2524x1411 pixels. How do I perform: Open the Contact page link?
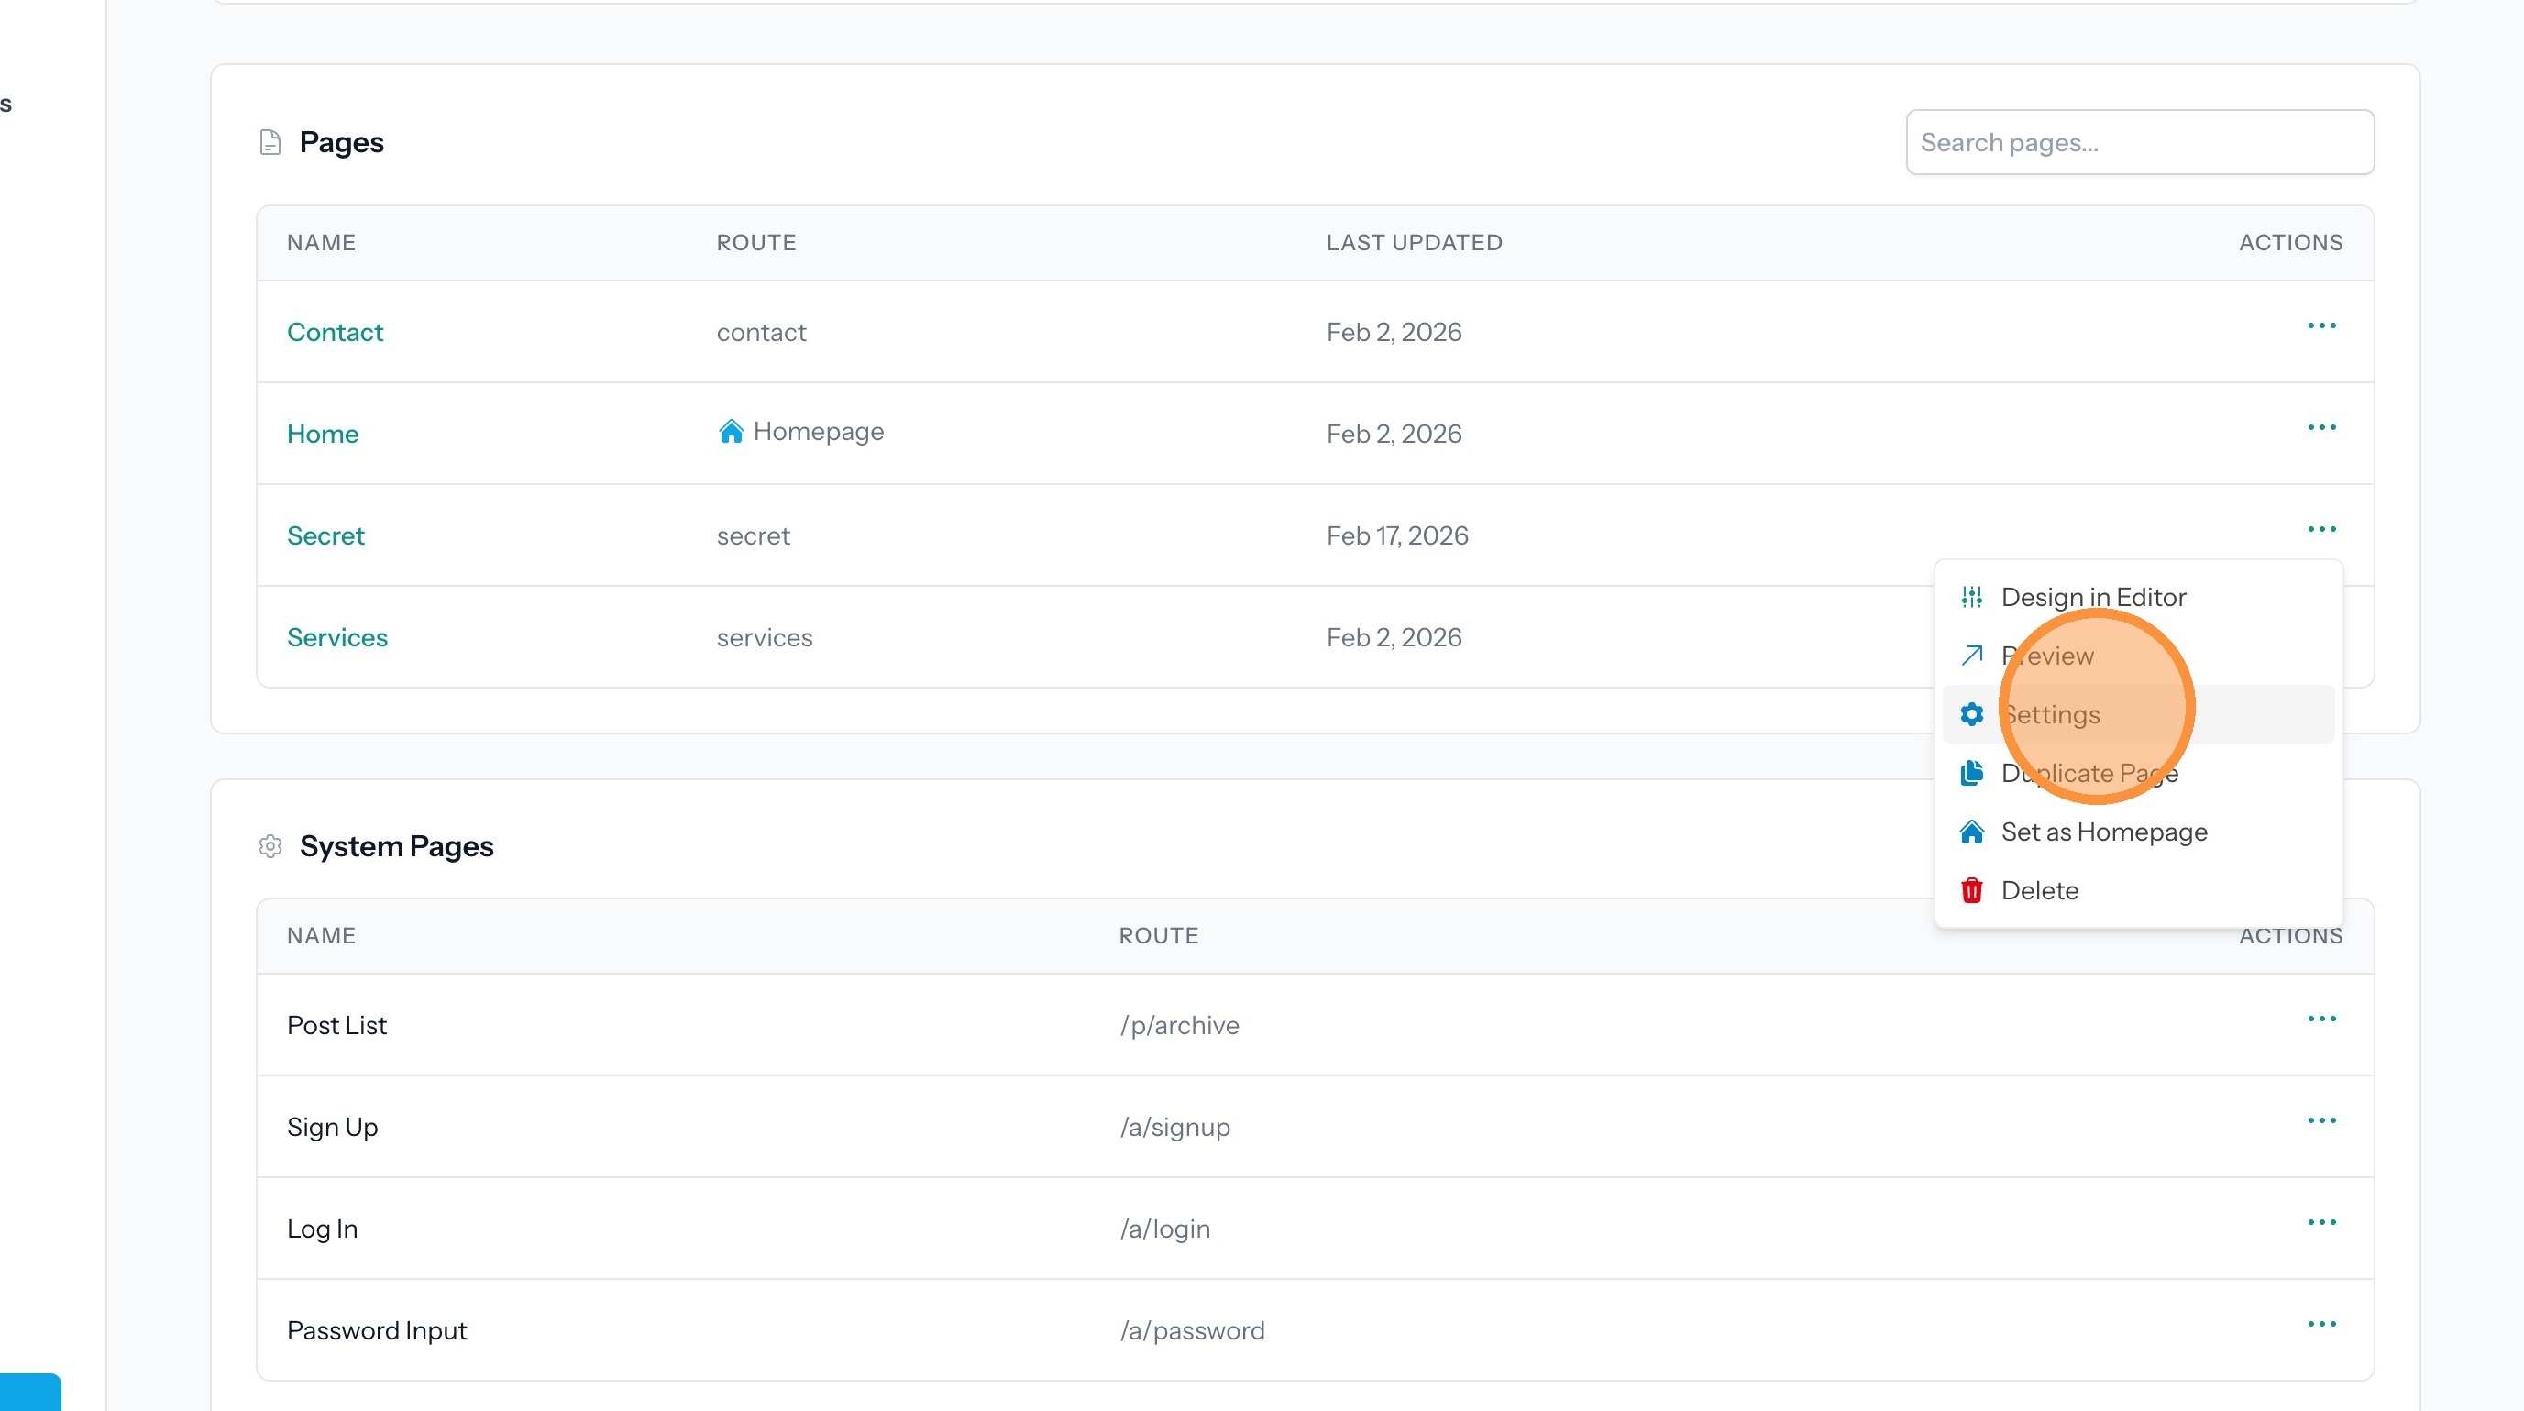click(334, 332)
